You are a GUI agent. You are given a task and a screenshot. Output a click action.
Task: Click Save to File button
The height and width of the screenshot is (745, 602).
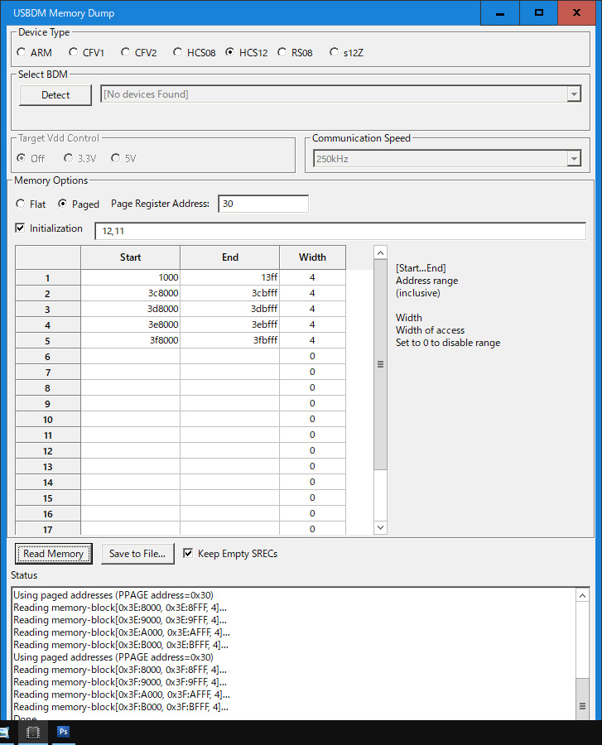point(137,554)
